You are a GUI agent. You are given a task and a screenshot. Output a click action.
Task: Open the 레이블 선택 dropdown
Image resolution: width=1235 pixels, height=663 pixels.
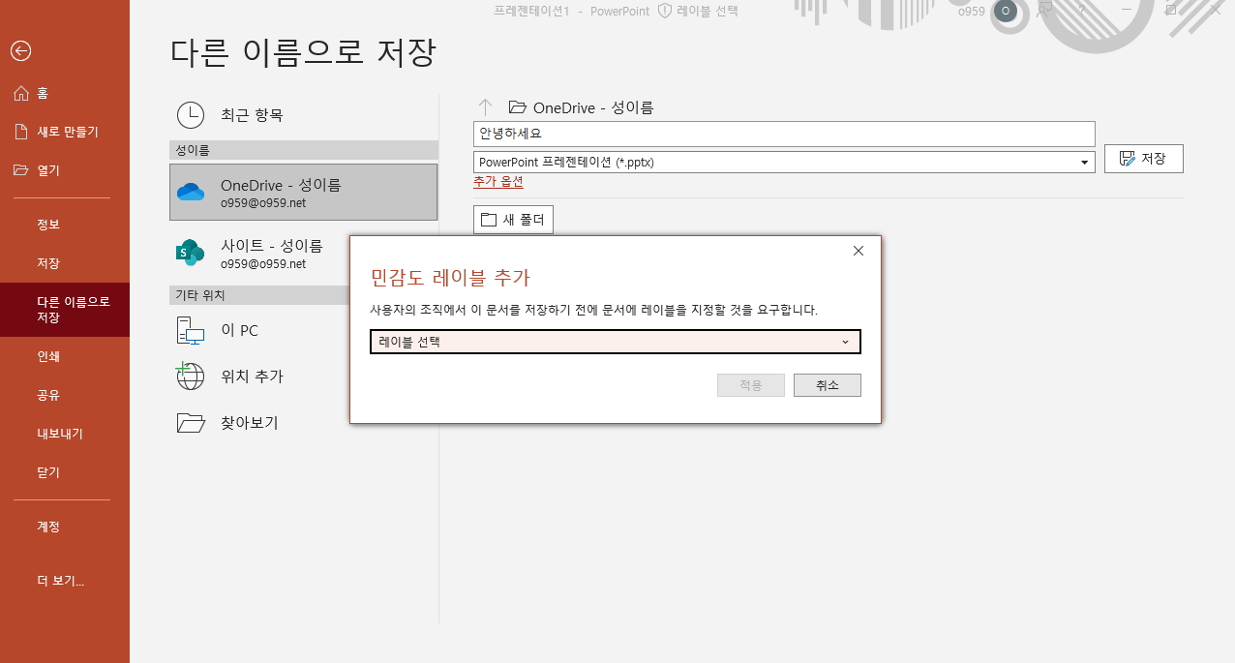[x=616, y=342]
